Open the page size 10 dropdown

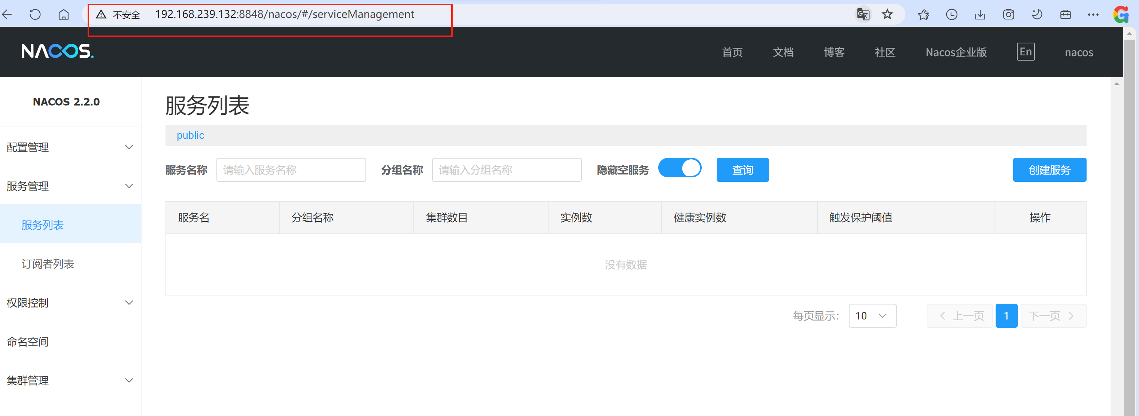coord(872,316)
